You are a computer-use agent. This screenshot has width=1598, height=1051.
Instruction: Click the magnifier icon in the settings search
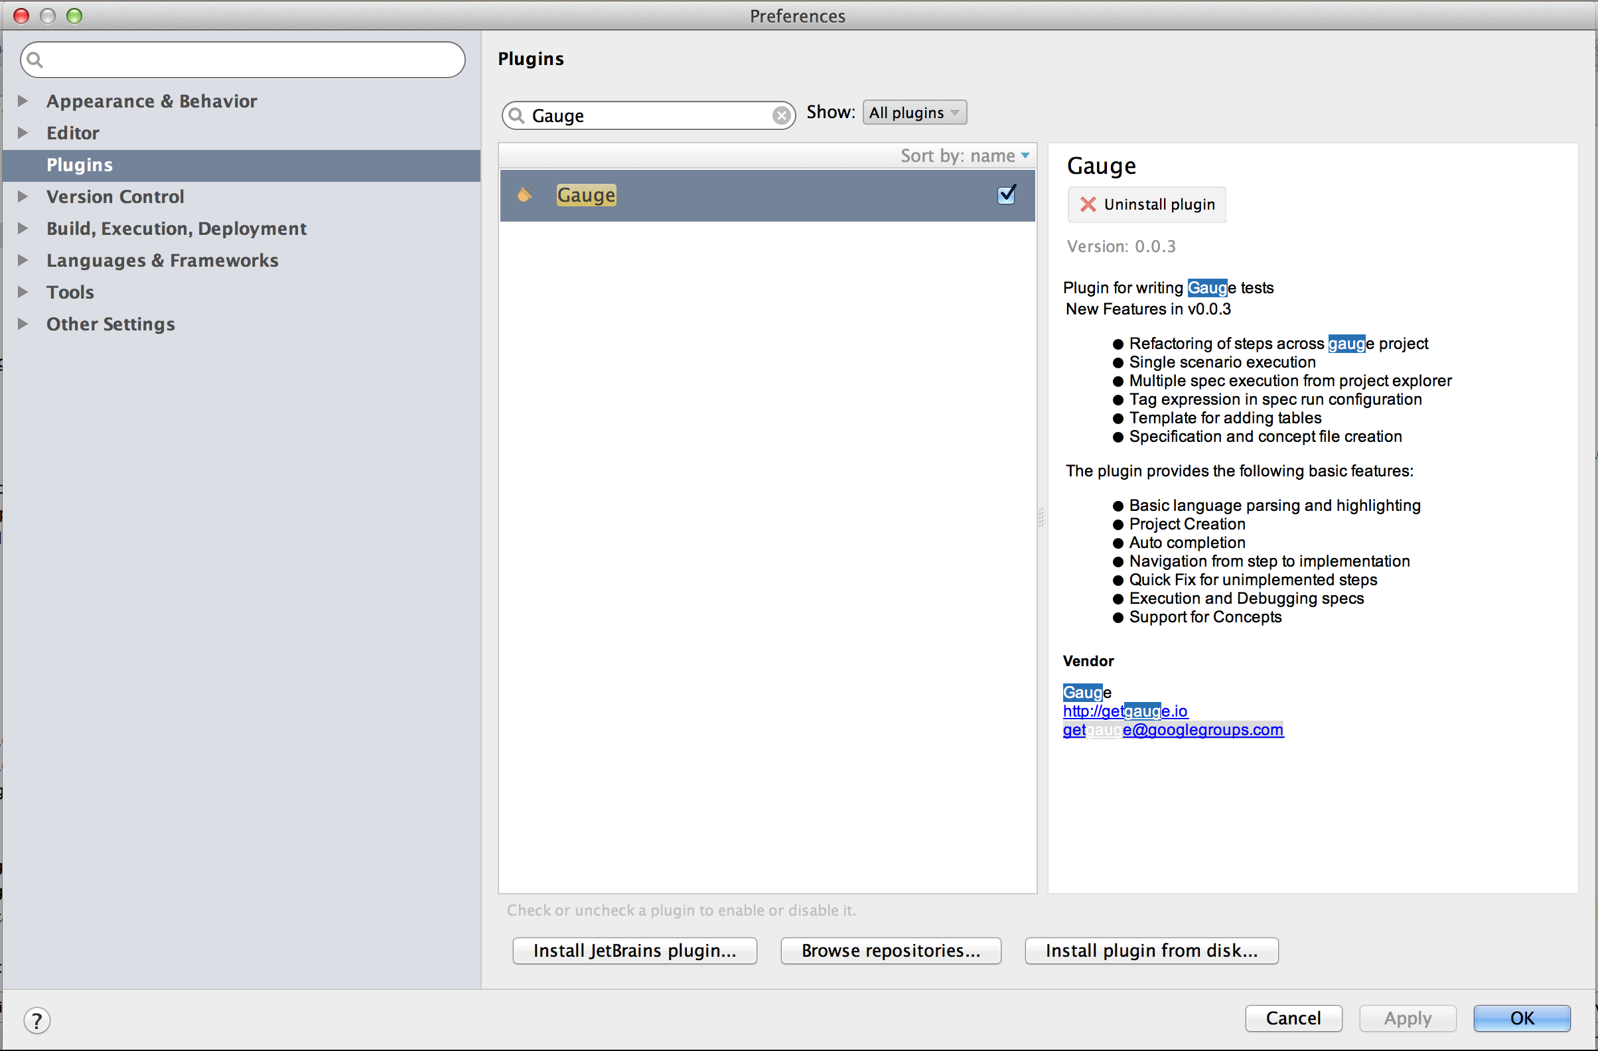pos(35,60)
